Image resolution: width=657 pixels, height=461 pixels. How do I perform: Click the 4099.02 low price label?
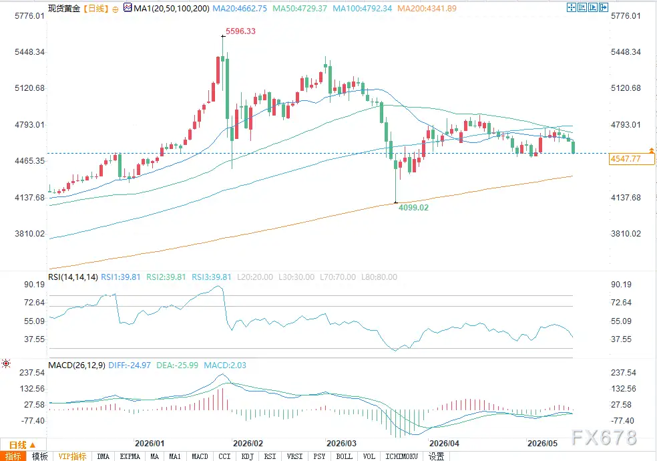pyautogui.click(x=413, y=207)
